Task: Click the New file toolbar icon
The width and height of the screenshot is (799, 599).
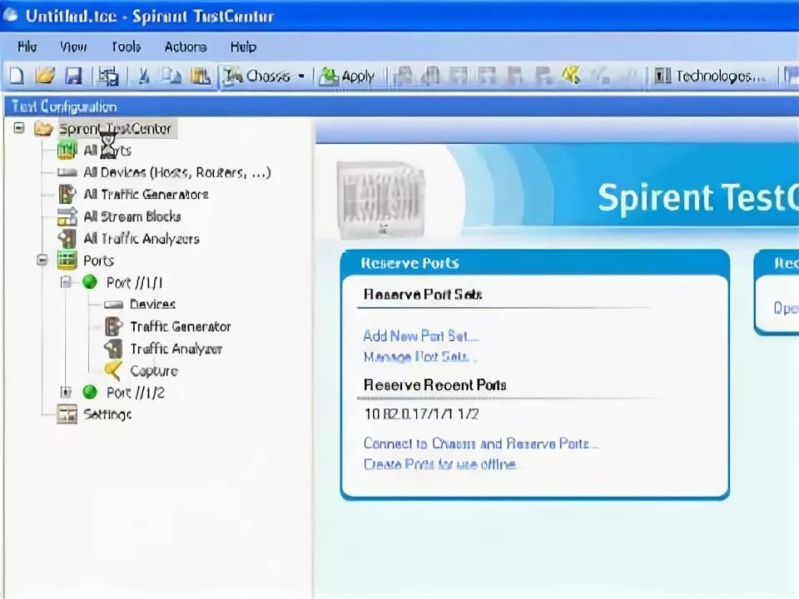Action: point(17,77)
